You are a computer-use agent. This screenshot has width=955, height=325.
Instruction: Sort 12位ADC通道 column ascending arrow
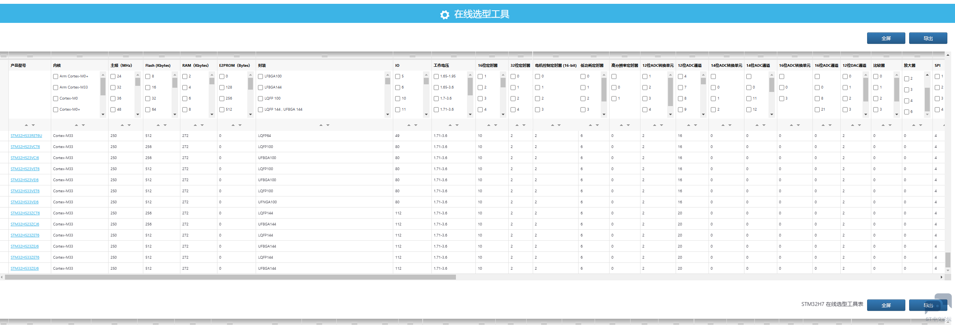point(689,125)
